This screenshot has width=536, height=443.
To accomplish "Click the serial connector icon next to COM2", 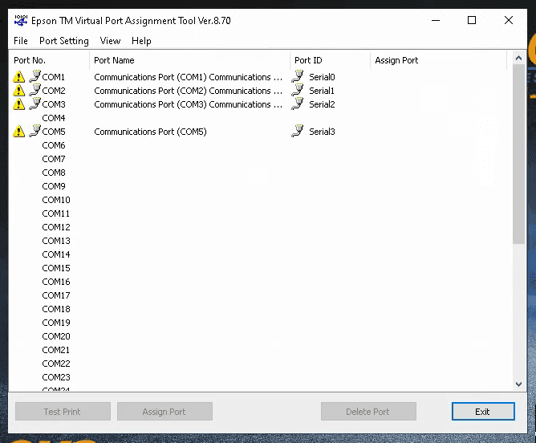I will tap(35, 90).
